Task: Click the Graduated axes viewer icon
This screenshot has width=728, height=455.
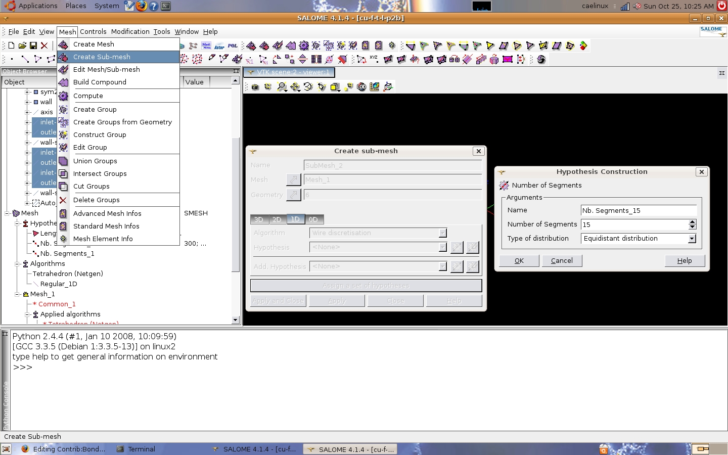Action: 375,87
